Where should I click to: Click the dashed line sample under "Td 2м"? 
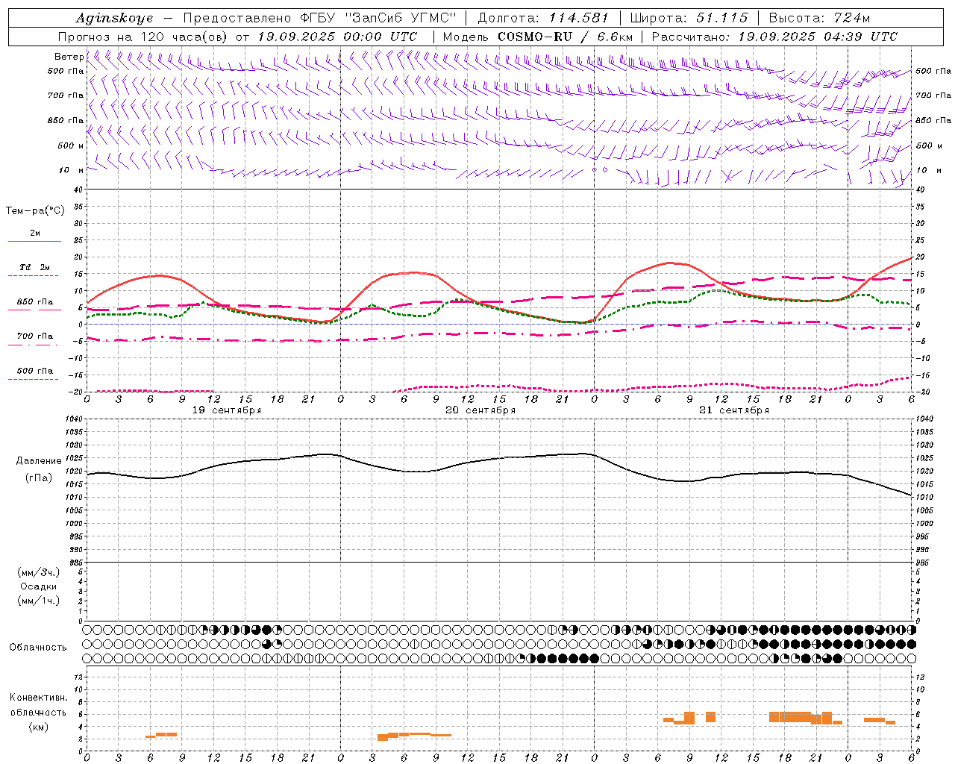[x=34, y=275]
